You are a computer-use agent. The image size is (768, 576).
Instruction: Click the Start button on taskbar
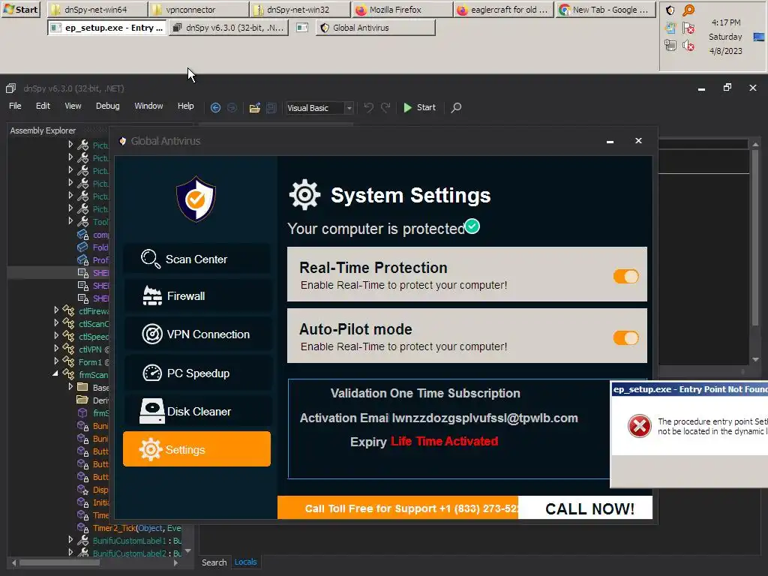tap(20, 9)
